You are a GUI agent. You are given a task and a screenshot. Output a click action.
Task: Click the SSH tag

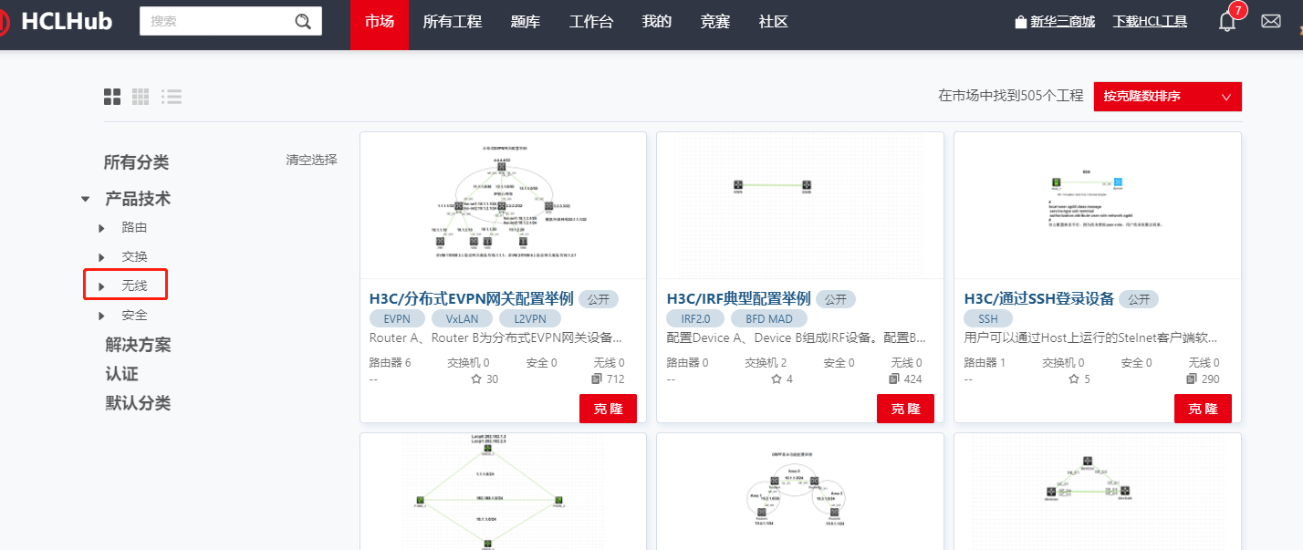coord(988,318)
